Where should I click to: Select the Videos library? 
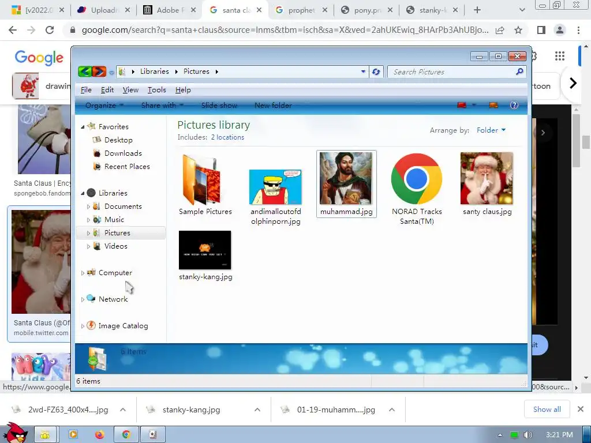(115, 246)
